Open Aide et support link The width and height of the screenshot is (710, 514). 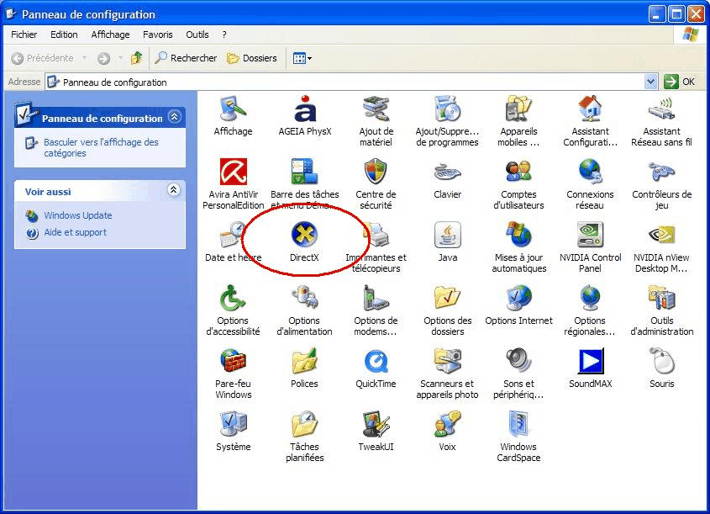click(x=75, y=232)
